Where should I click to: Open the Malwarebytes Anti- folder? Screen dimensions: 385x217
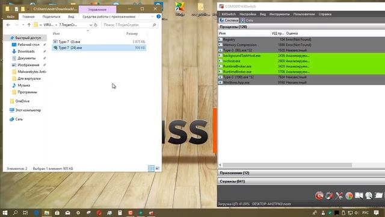[x=32, y=72]
